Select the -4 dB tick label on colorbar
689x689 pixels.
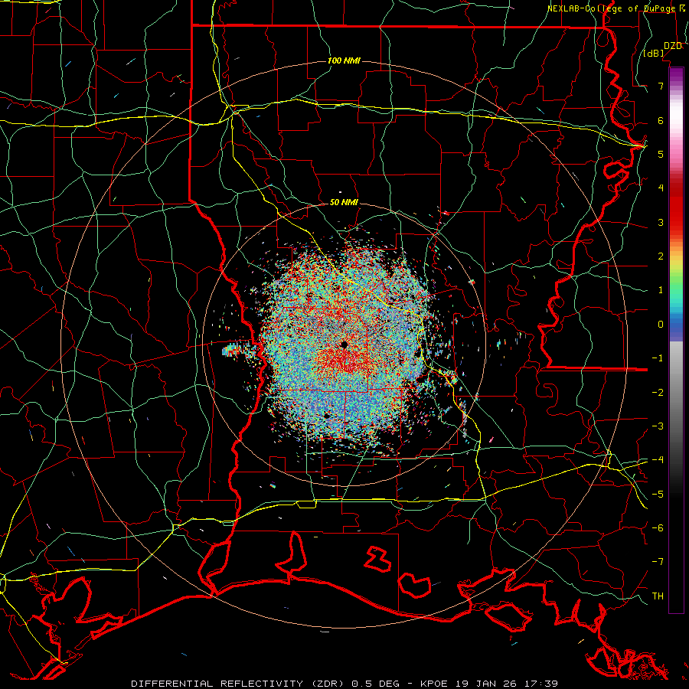(x=658, y=460)
